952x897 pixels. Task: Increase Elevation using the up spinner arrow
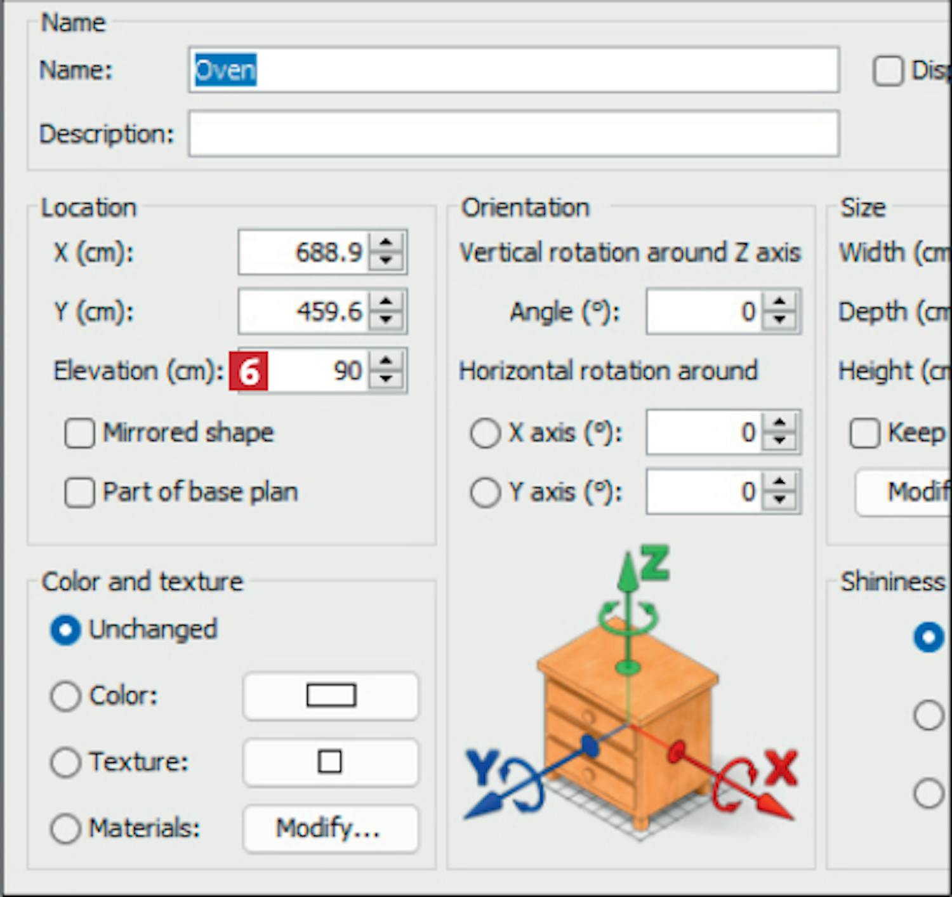point(386,362)
